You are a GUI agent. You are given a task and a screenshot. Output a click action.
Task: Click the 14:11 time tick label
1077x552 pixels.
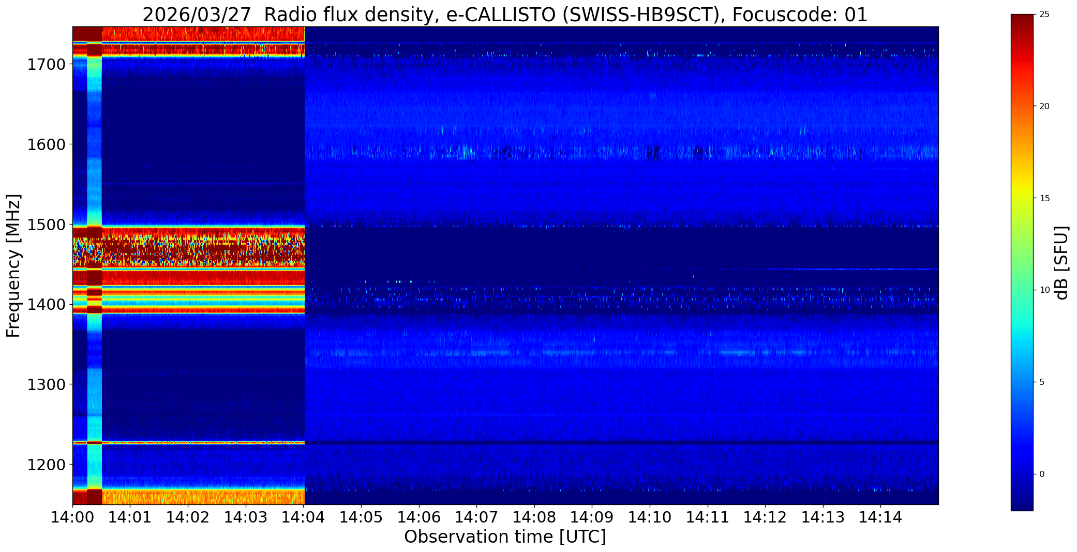[x=708, y=517]
